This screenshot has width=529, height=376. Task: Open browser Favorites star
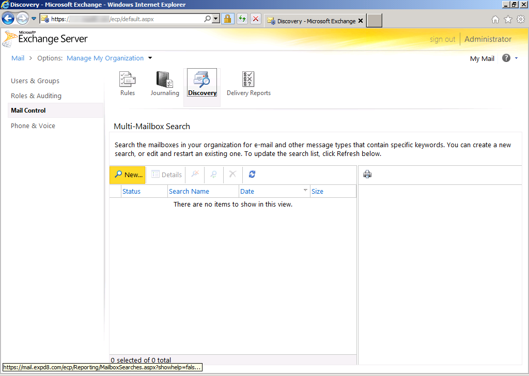pos(508,20)
